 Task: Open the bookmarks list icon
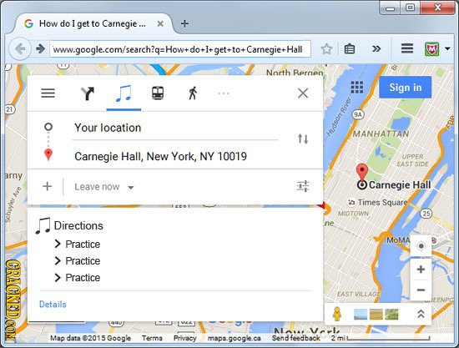coord(349,49)
